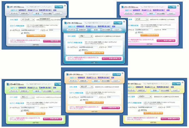Toggle 保存する checkbox in the orange panel
The height and width of the screenshot is (128, 189).
tap(81, 100)
